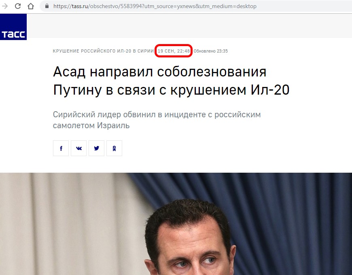
Task: Reload the page with refresh icon
Action: 18,6
